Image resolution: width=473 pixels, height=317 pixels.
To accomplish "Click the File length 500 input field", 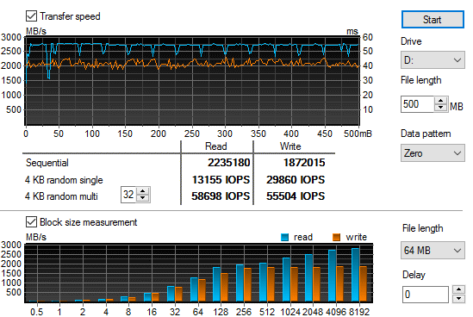I will [418, 104].
